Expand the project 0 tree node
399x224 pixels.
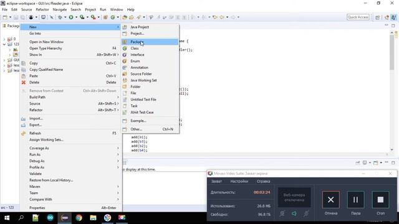tap(4, 39)
